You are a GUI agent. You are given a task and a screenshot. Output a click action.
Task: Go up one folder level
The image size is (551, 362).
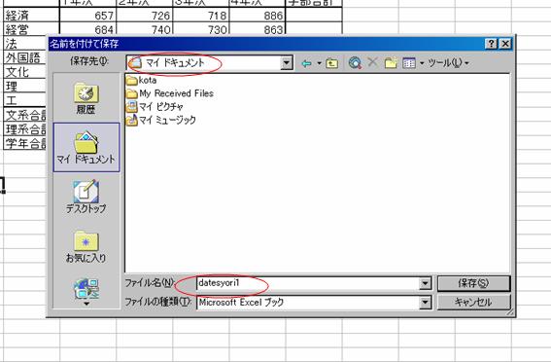click(331, 63)
